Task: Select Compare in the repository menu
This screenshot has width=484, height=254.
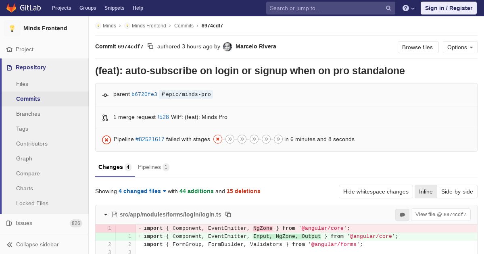Action: pos(45,173)
